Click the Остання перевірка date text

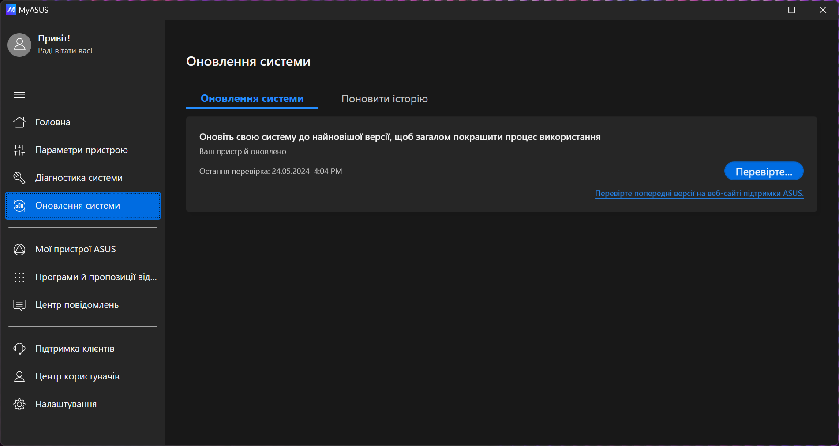click(x=270, y=171)
